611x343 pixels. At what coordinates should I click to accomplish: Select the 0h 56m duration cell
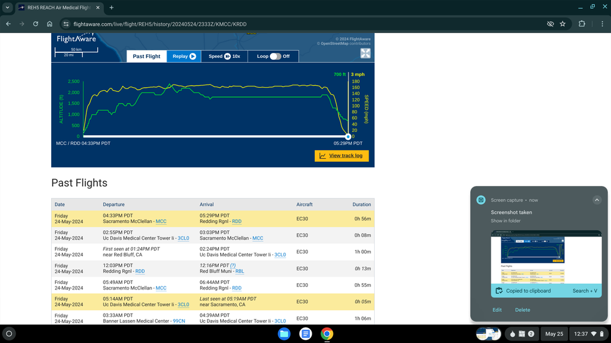coord(362,218)
